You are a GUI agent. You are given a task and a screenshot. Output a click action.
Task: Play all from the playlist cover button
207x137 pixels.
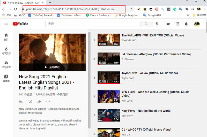point(52,67)
